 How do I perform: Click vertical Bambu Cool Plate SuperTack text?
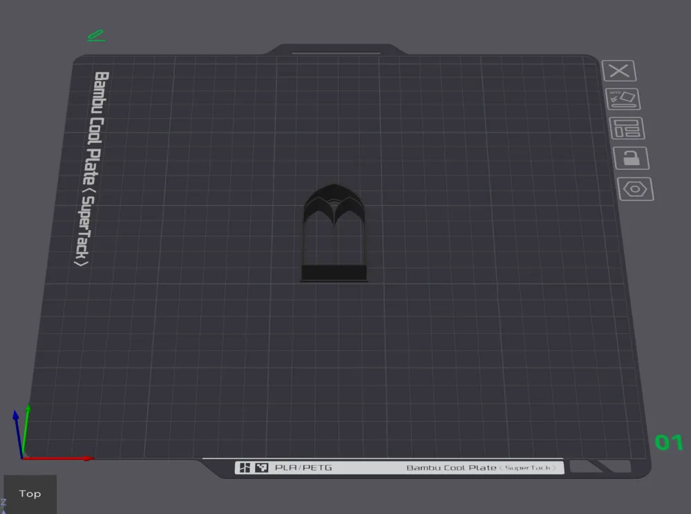[91, 169]
